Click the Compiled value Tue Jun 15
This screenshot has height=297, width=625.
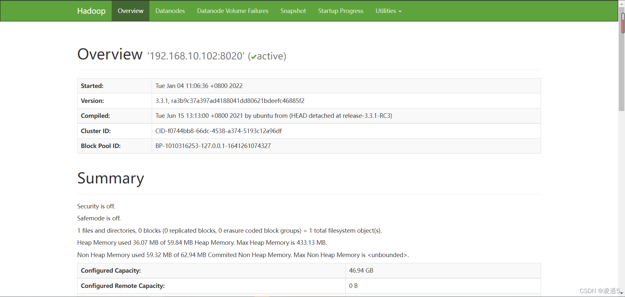(274, 116)
